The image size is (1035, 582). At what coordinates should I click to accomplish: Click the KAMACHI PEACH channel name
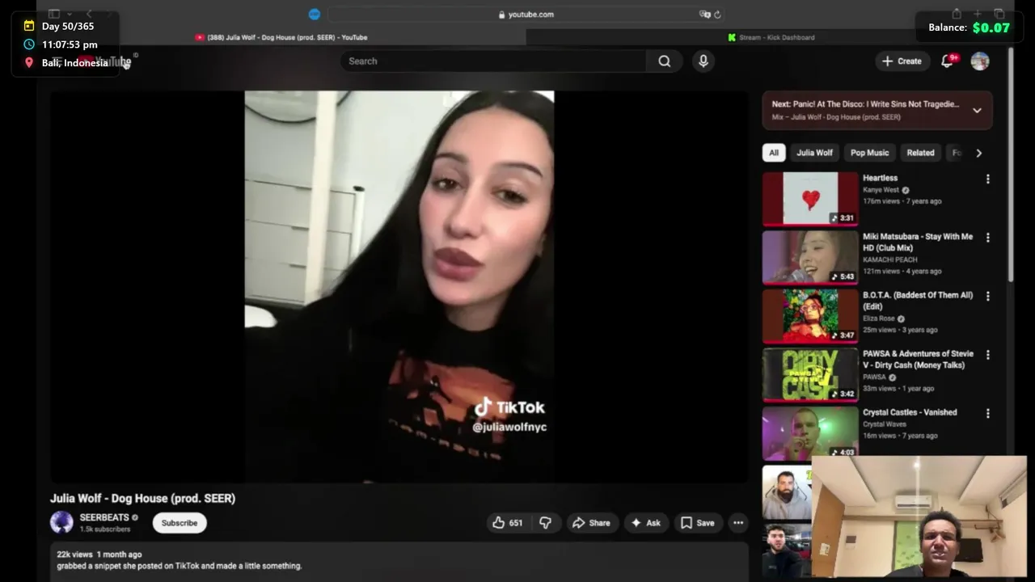pyautogui.click(x=889, y=259)
